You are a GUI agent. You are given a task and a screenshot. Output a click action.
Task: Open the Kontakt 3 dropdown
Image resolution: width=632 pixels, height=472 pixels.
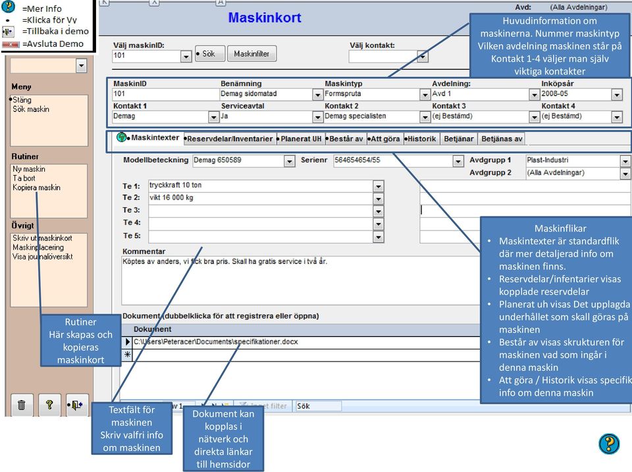(x=534, y=117)
